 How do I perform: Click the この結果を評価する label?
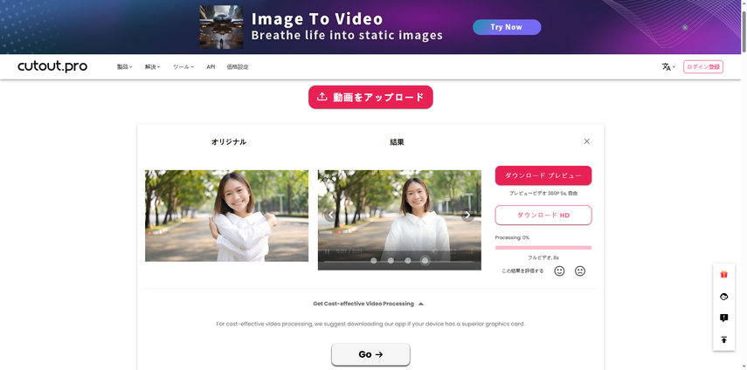tap(522, 271)
